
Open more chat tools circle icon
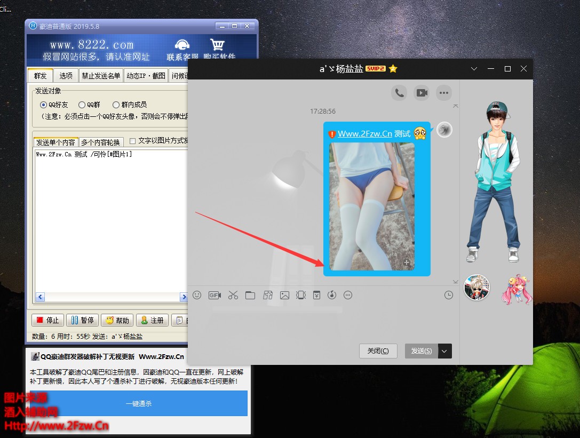(x=348, y=295)
